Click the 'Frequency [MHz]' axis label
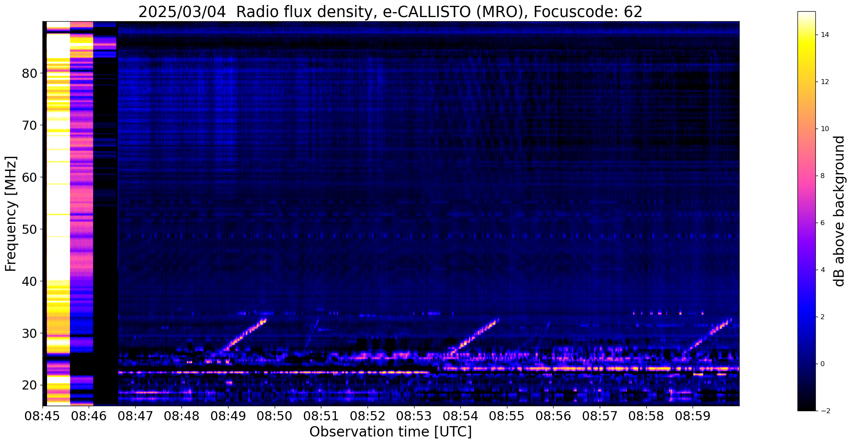The width and height of the screenshot is (852, 444). pos(11,213)
